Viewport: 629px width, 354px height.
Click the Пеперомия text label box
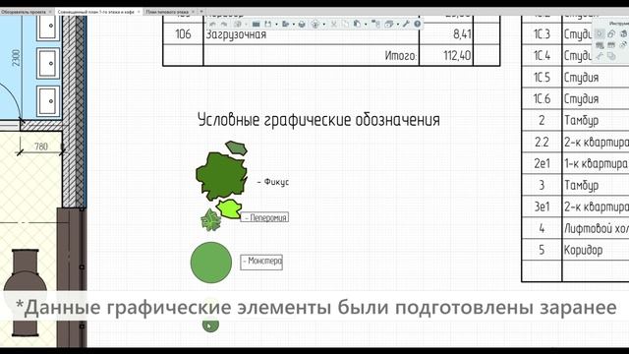[x=264, y=217]
